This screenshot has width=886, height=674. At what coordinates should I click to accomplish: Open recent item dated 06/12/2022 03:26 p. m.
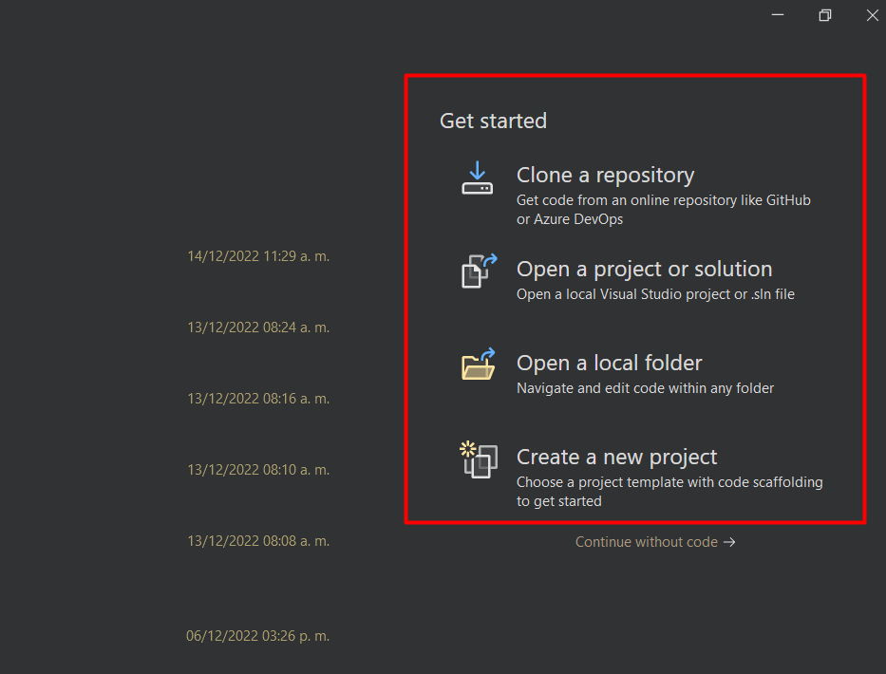click(258, 636)
